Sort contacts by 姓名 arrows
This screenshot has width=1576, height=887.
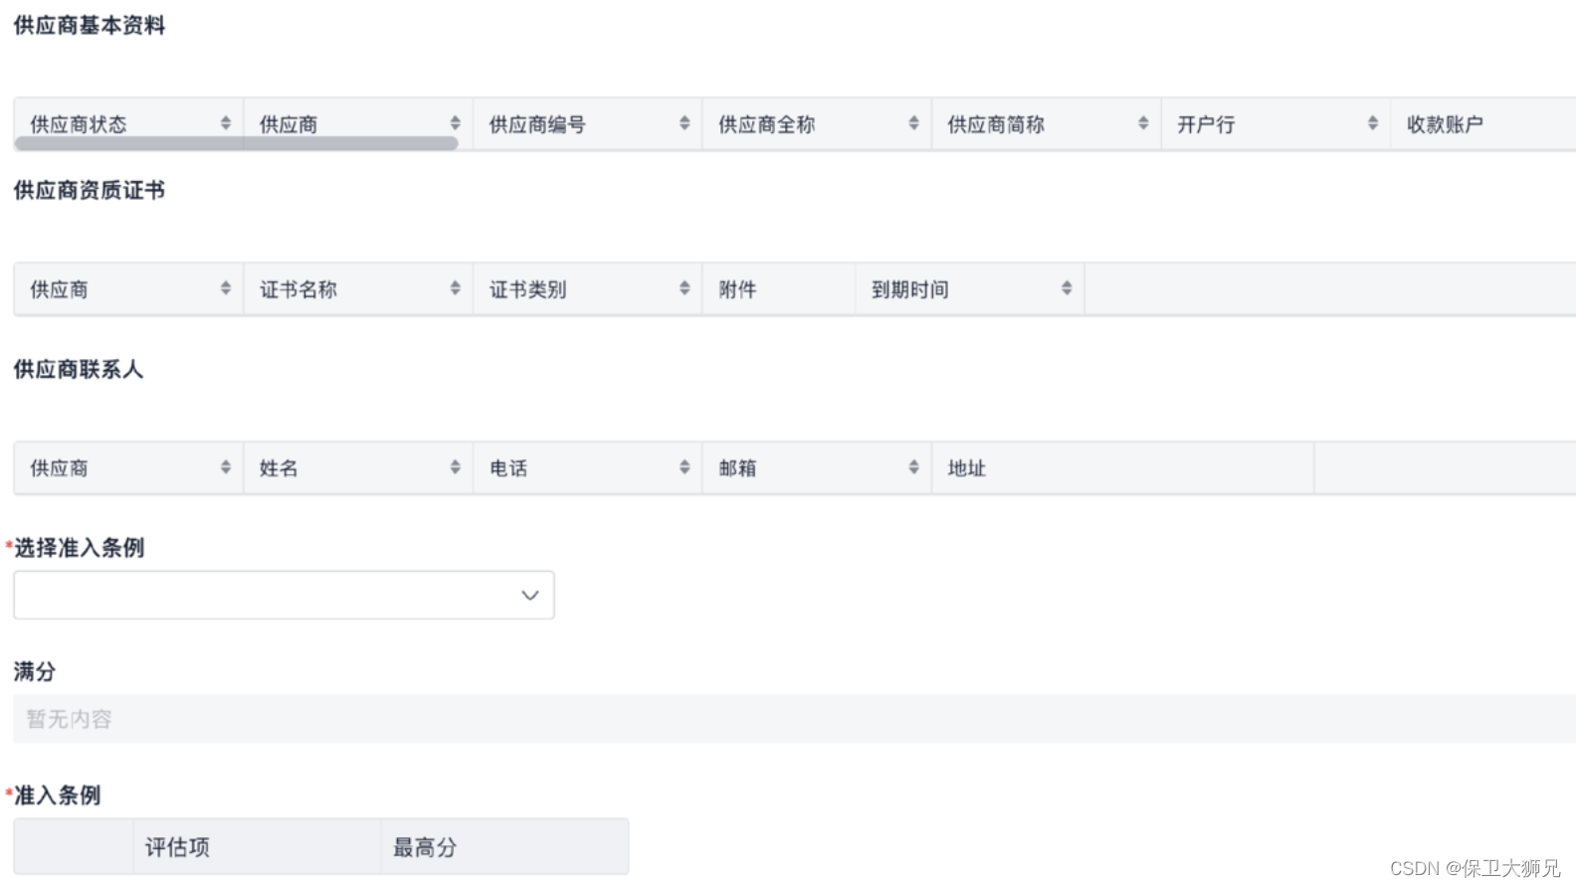point(455,467)
